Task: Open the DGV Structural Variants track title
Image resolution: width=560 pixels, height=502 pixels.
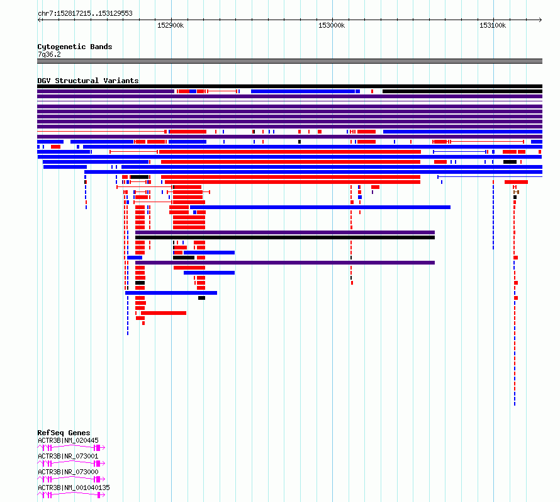Action: click(x=88, y=81)
